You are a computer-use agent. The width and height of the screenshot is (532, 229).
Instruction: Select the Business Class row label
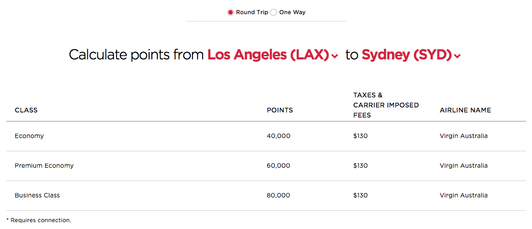pos(37,195)
